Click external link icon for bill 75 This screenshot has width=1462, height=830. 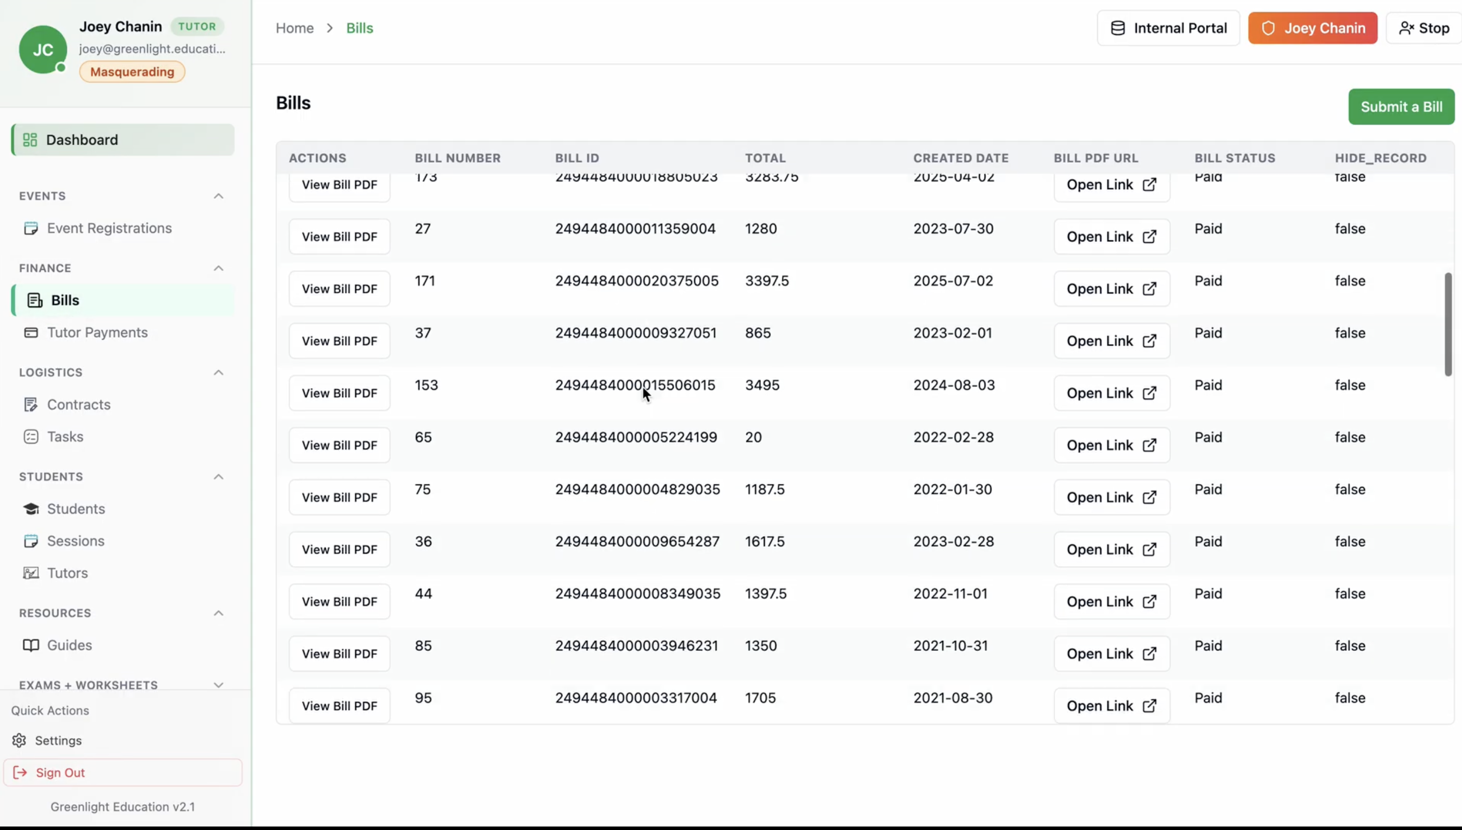tap(1149, 497)
